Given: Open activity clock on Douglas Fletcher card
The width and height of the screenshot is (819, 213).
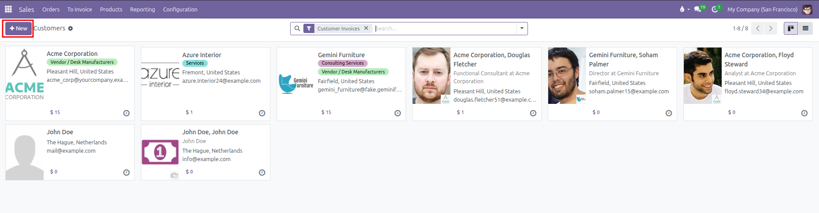Looking at the screenshot, I should pyautogui.click(x=533, y=113).
